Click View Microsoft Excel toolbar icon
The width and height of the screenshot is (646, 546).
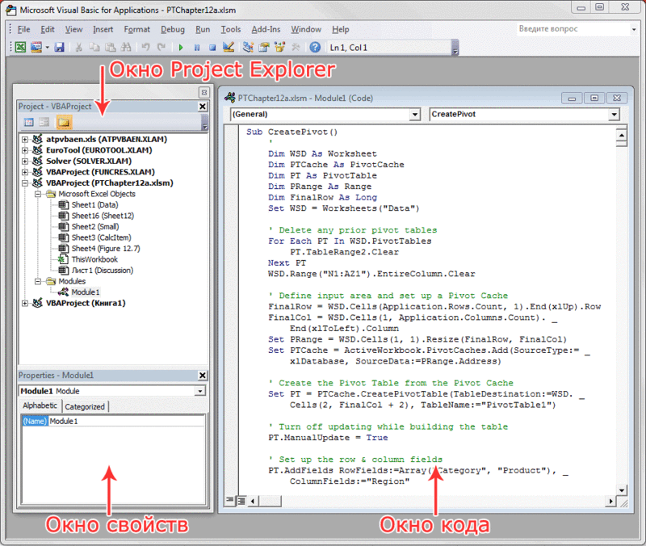(x=20, y=48)
